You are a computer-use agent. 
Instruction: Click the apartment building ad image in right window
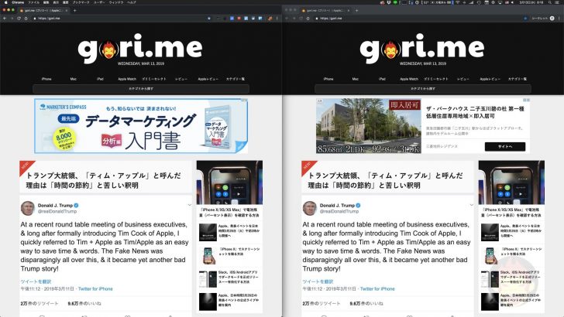tap(369, 126)
